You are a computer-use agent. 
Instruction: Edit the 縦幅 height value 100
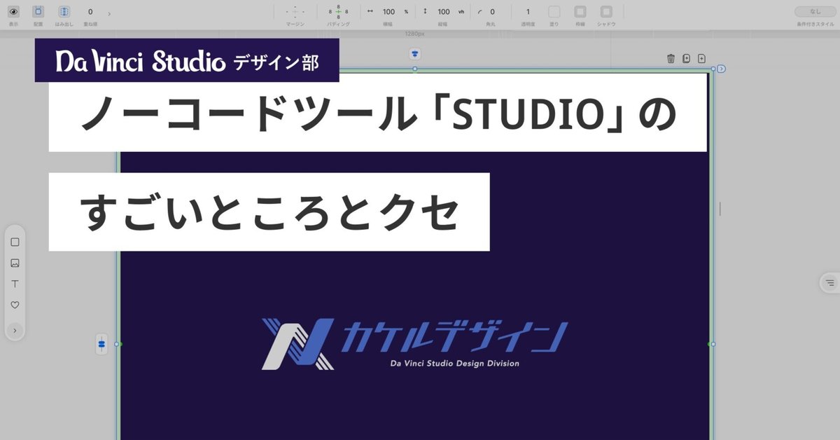pyautogui.click(x=444, y=12)
